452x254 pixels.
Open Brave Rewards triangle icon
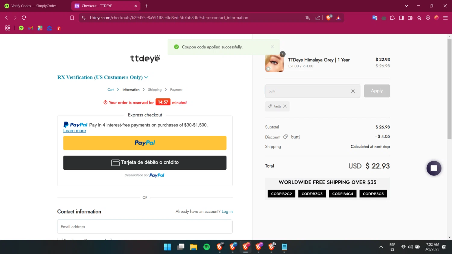click(x=338, y=18)
